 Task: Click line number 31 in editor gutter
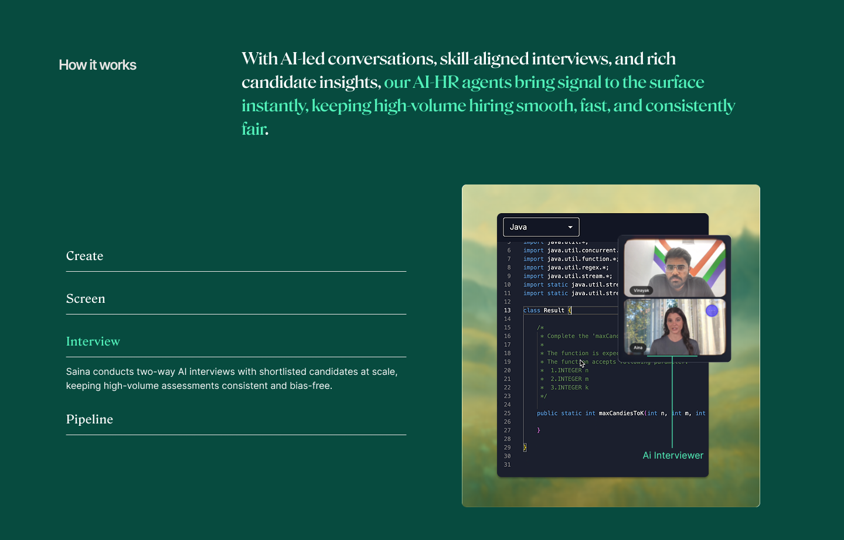507,465
